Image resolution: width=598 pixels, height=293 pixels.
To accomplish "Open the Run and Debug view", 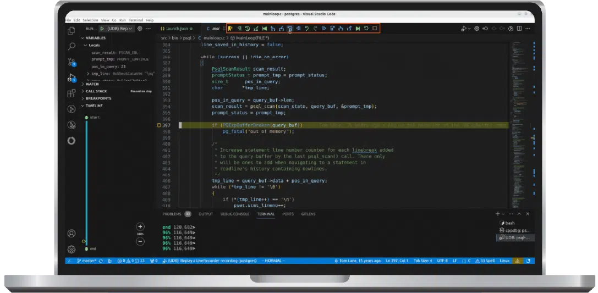I will (72, 78).
